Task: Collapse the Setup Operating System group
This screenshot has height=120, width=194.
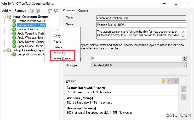Action: pos(4,50)
